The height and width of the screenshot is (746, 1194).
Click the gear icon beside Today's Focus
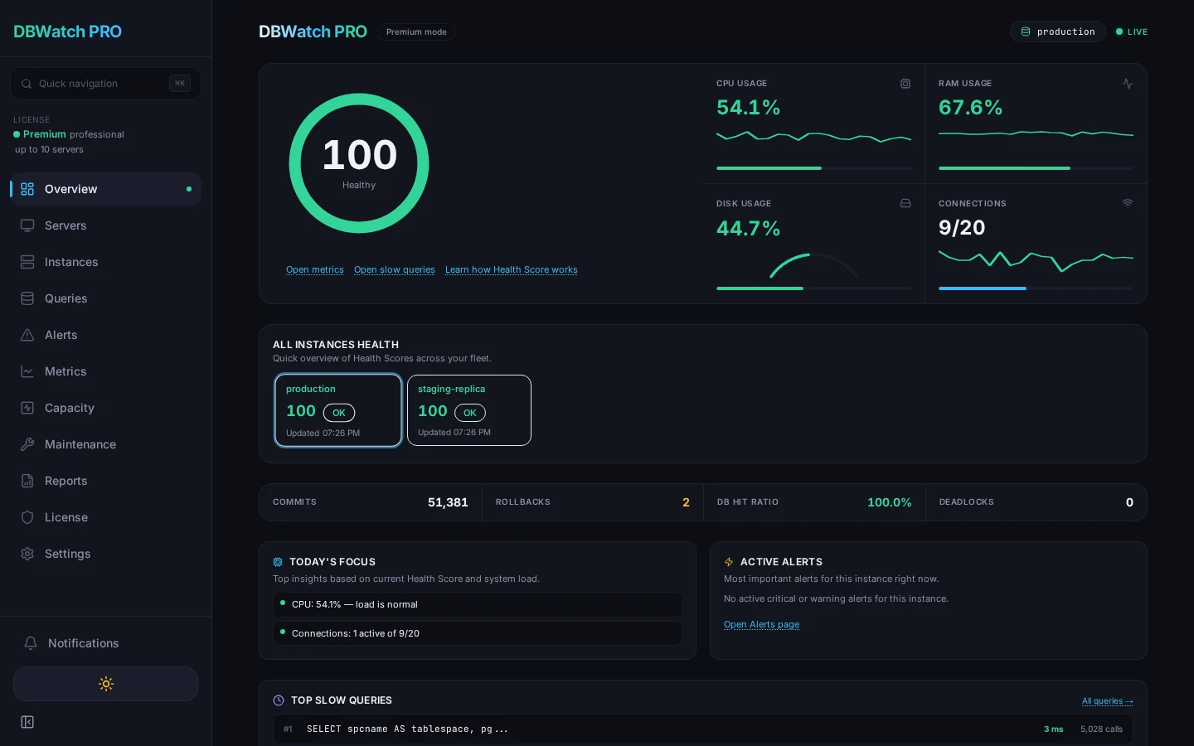click(x=278, y=562)
